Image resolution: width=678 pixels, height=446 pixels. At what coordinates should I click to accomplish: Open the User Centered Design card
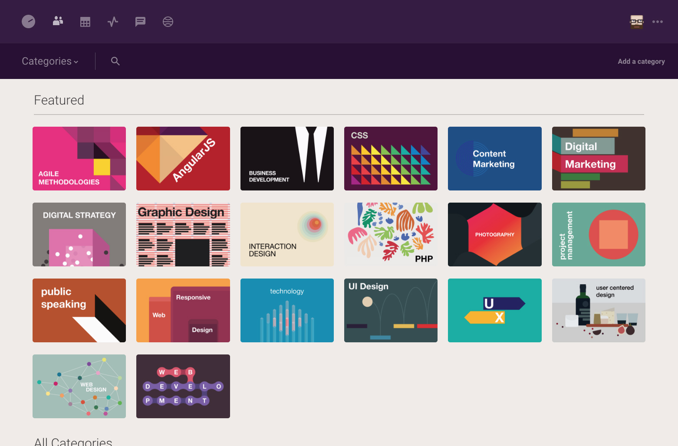point(599,310)
